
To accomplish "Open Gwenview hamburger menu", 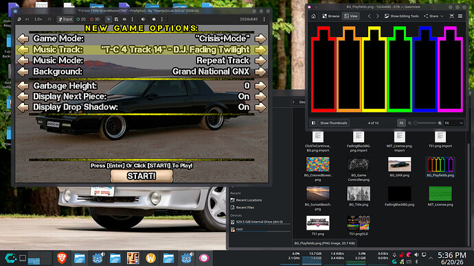I will coord(460,16).
